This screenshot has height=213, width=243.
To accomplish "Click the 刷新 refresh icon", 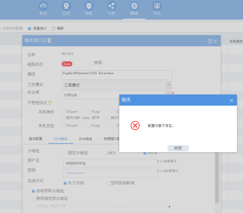I will tap(54, 28).
